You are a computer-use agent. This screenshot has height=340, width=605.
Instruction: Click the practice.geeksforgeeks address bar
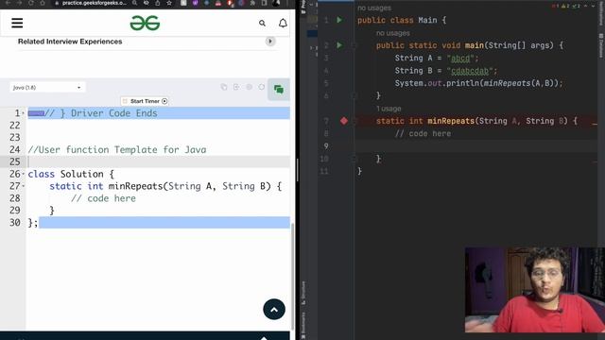[x=94, y=3]
